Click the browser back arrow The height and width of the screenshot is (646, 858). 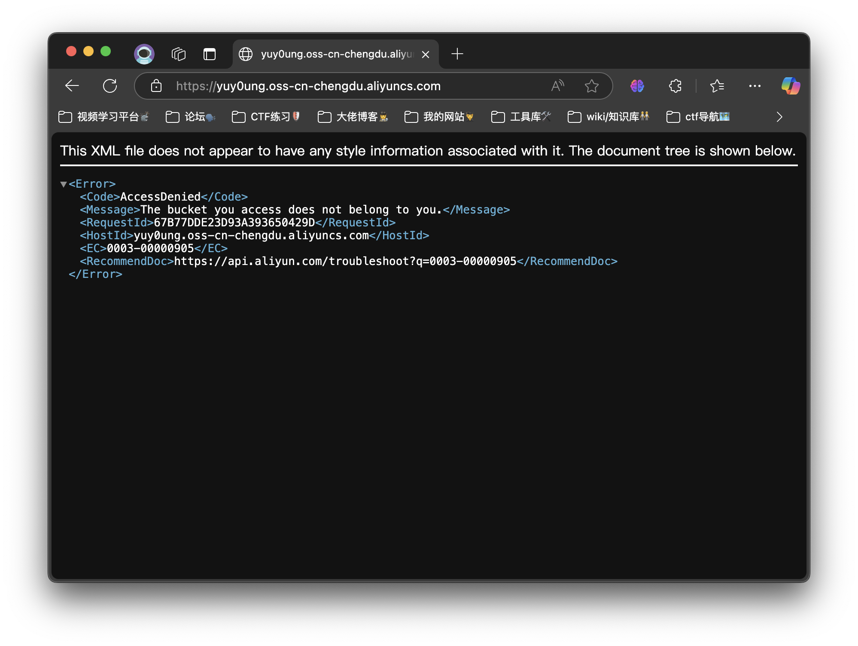pyautogui.click(x=72, y=86)
